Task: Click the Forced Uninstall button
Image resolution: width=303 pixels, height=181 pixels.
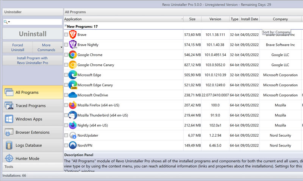Action: point(17,47)
